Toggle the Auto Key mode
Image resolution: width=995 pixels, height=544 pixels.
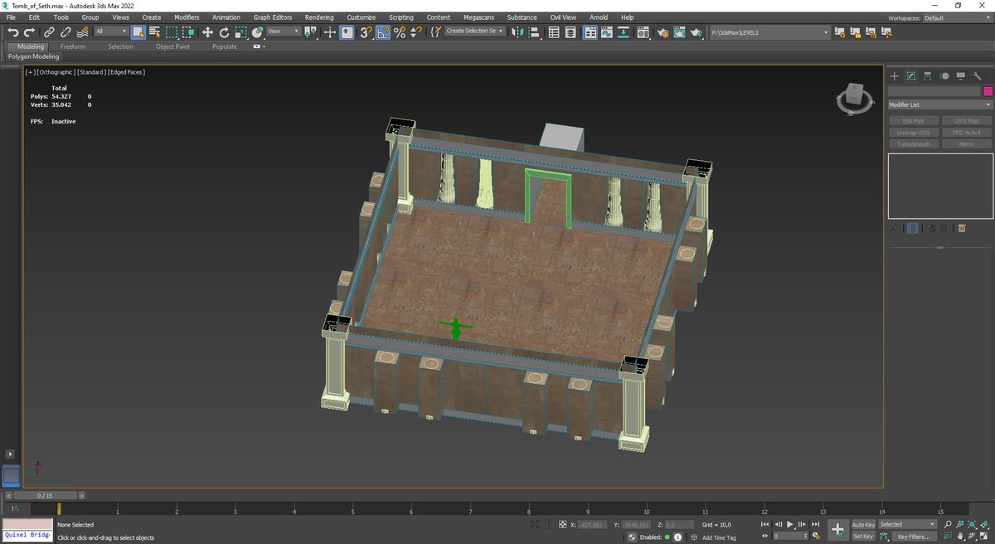[863, 524]
